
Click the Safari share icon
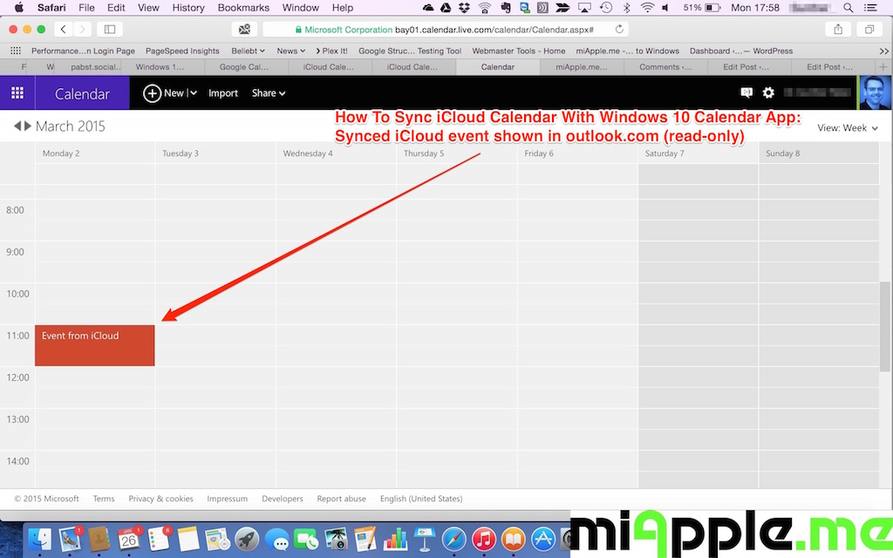coord(838,29)
